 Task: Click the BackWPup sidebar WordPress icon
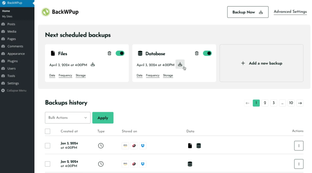click(4, 3)
